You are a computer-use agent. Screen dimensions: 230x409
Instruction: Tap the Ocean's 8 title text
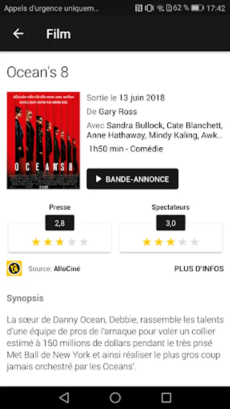click(x=38, y=72)
